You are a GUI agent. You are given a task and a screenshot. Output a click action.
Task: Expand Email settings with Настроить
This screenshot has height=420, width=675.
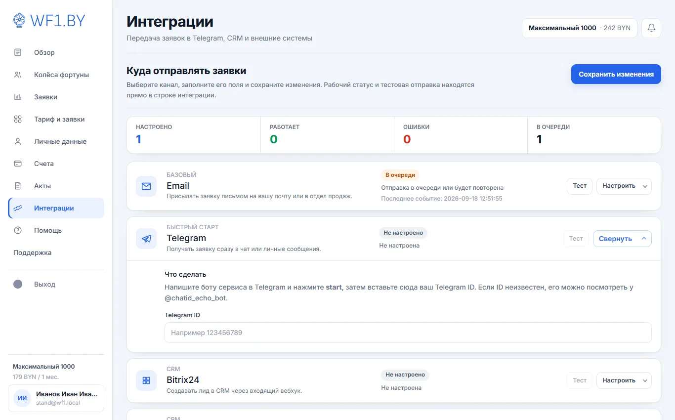pos(624,186)
